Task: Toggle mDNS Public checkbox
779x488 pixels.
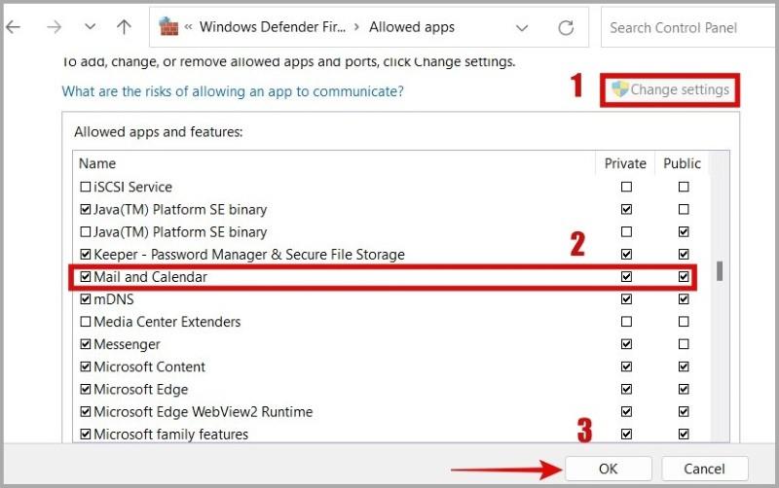Action: pos(684,299)
